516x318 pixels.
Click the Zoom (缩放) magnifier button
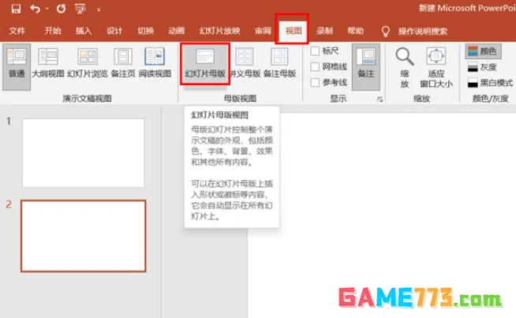pyautogui.click(x=404, y=66)
